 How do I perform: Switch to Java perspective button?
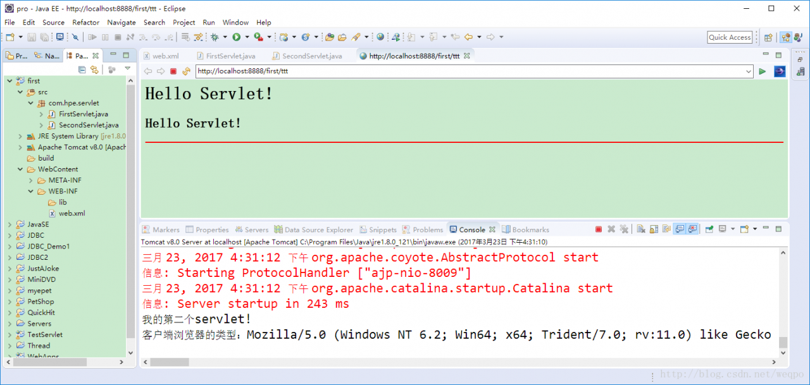click(797, 37)
